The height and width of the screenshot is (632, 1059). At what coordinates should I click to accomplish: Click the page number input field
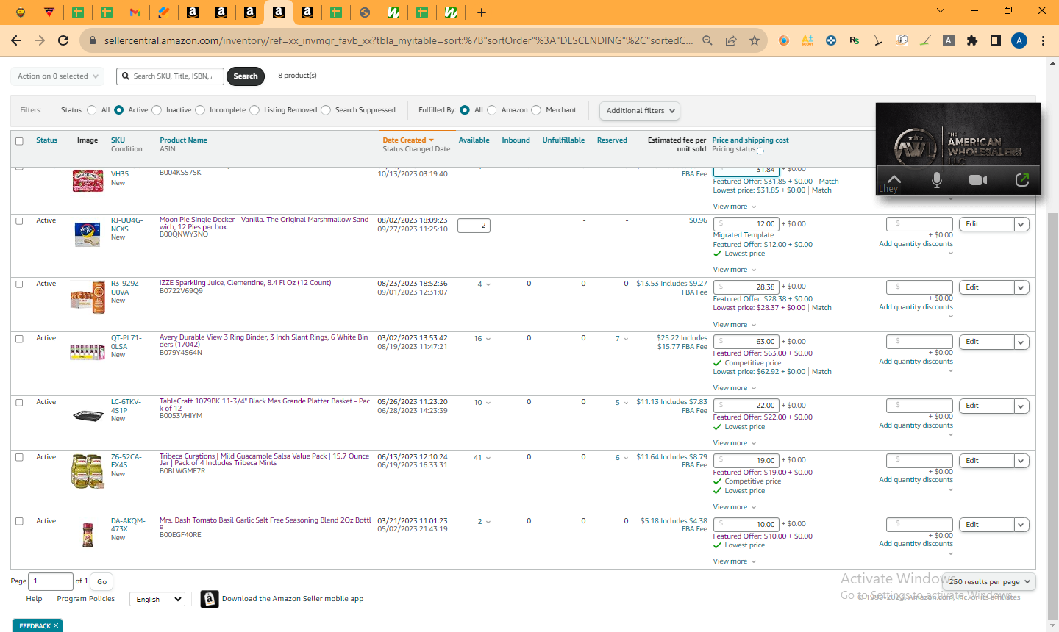[51, 581]
